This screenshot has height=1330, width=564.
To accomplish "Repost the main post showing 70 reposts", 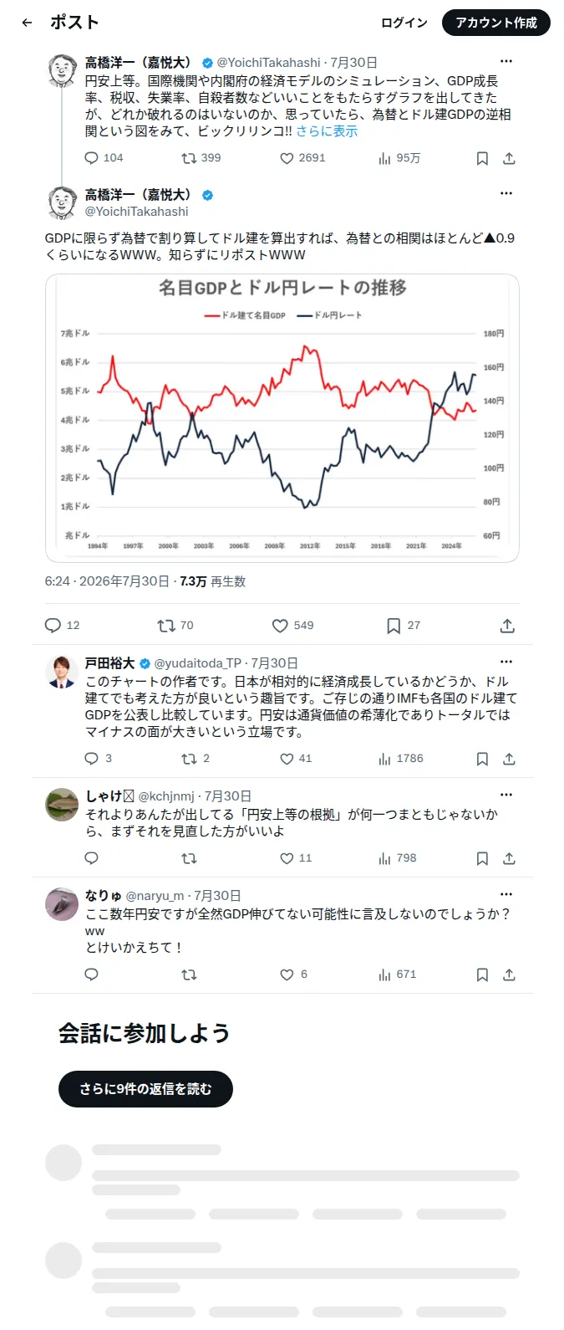I will (x=175, y=626).
